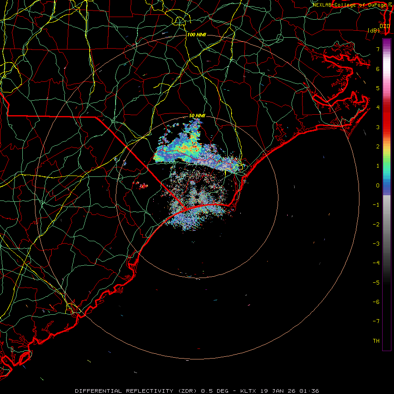This screenshot has width=394, height=394.
Task: Click the '-6' value on color scale
Action: pos(376,302)
